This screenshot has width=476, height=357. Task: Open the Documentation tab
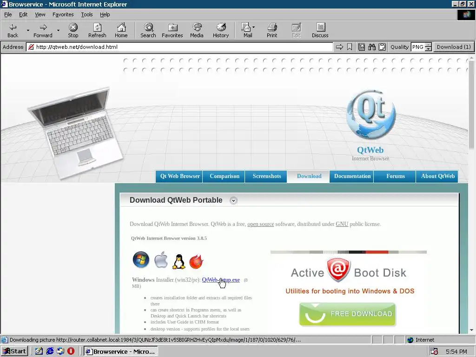point(352,176)
